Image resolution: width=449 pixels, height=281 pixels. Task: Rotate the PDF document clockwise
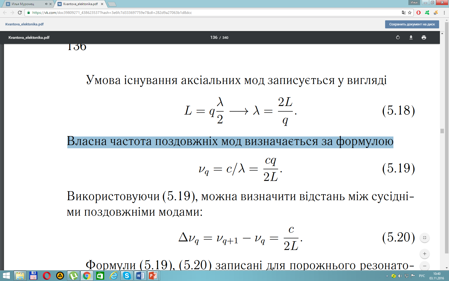[398, 37]
